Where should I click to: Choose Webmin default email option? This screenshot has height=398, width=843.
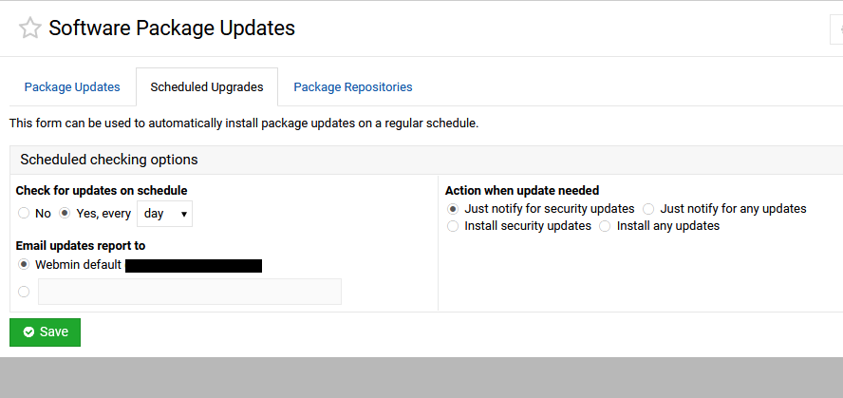pyautogui.click(x=24, y=265)
